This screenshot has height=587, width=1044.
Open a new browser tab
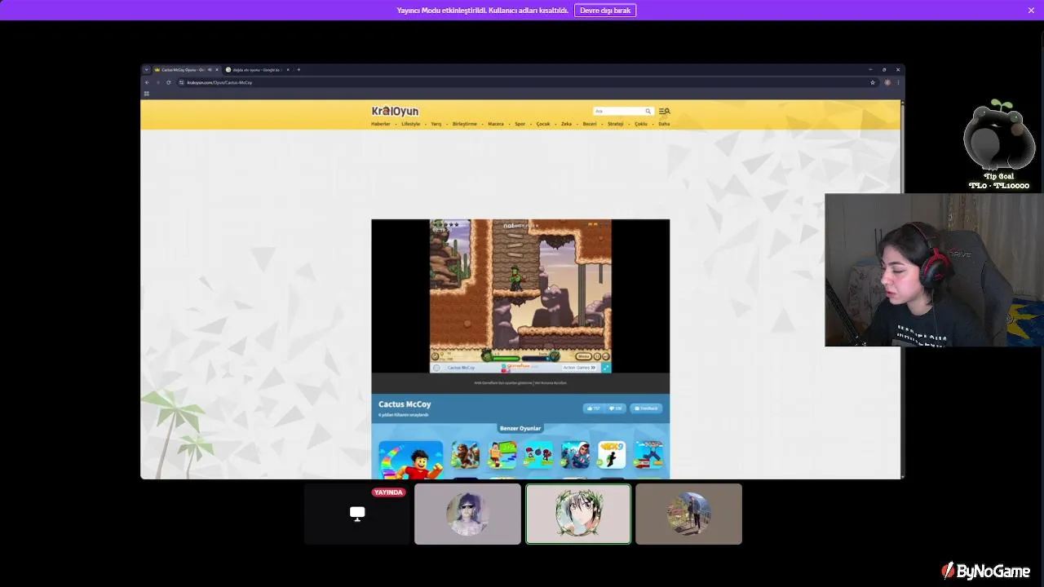click(299, 70)
